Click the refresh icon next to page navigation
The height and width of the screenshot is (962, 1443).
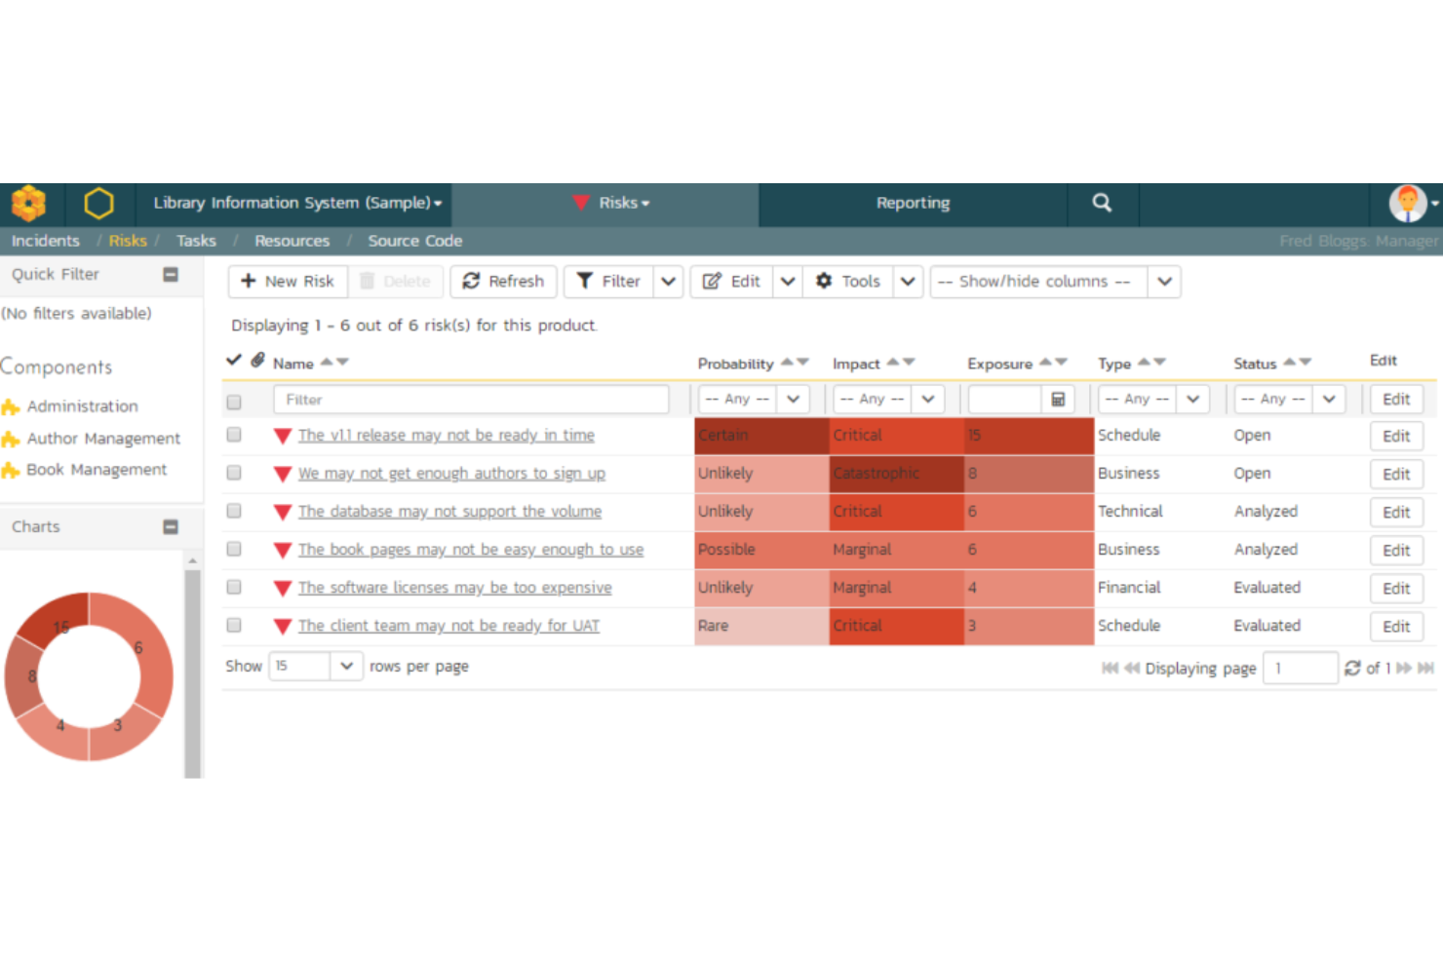(1352, 668)
